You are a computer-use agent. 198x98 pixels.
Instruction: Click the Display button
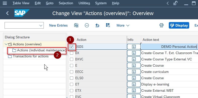[179, 25]
